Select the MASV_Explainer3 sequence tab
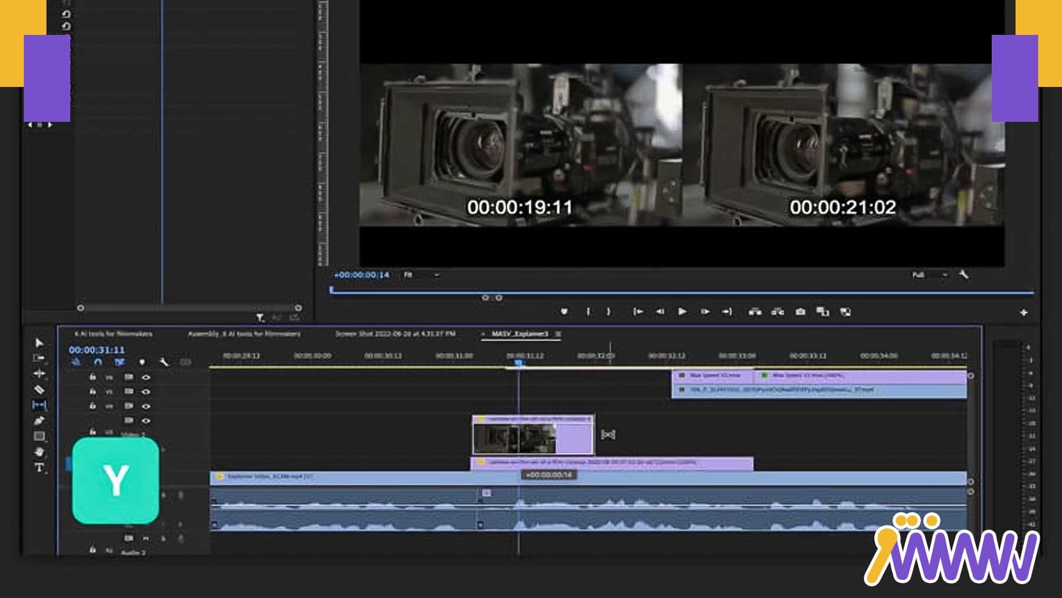This screenshot has width=1062, height=598. [520, 334]
